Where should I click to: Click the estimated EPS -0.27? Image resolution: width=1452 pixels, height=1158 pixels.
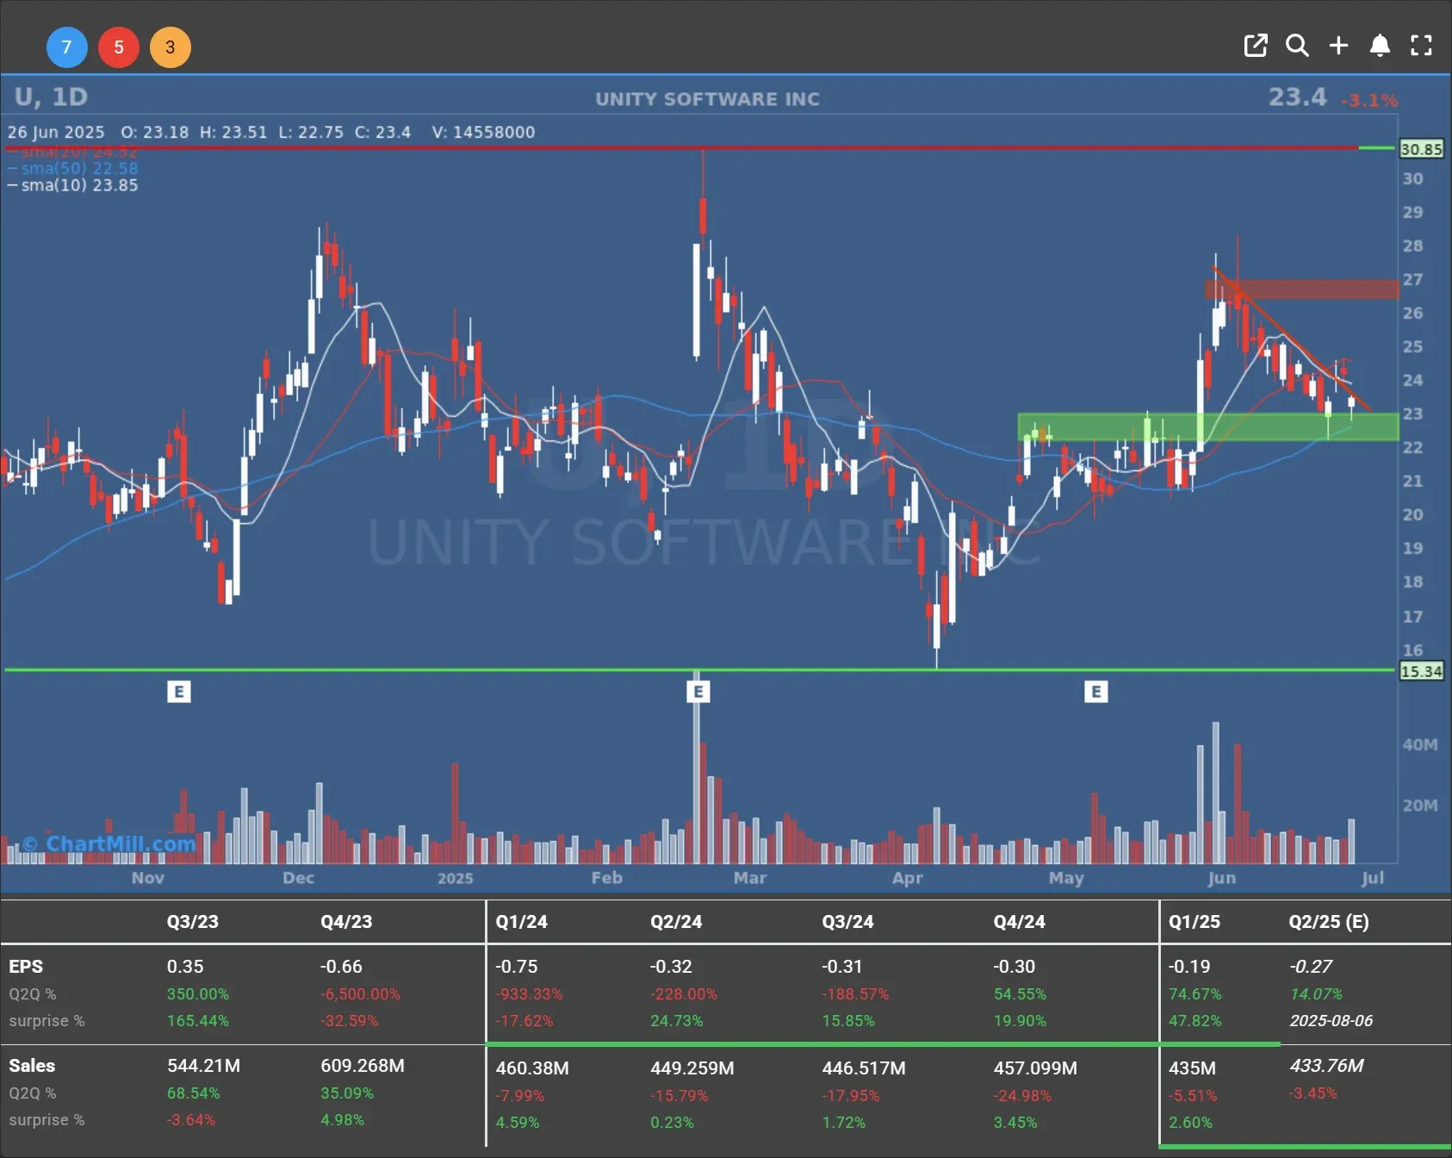point(1311,966)
